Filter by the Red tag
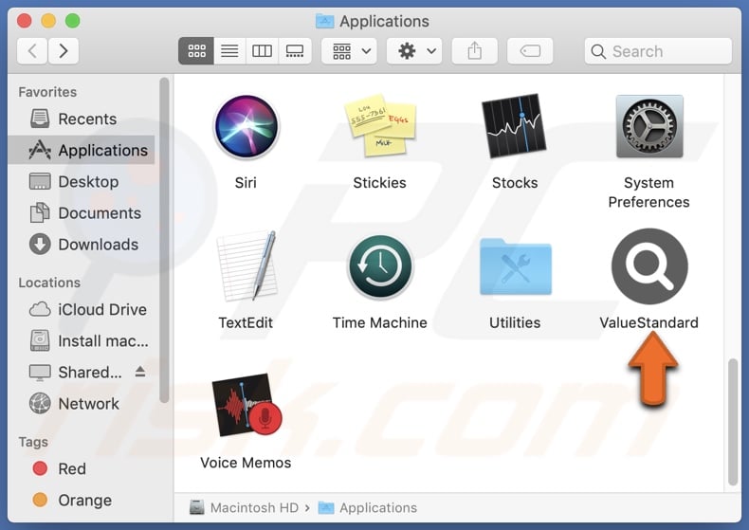Screen dimensions: 749x530 click(82, 469)
